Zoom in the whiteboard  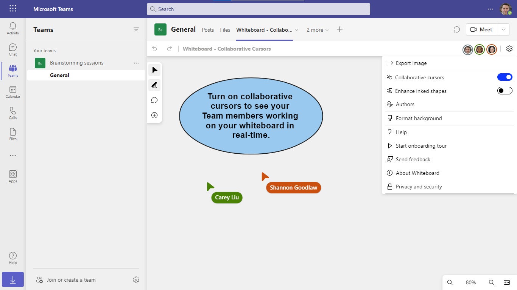click(492, 282)
